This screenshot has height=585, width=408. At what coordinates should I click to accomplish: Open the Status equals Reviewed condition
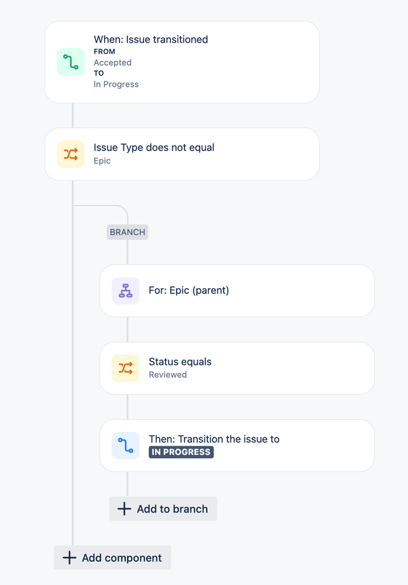(236, 368)
